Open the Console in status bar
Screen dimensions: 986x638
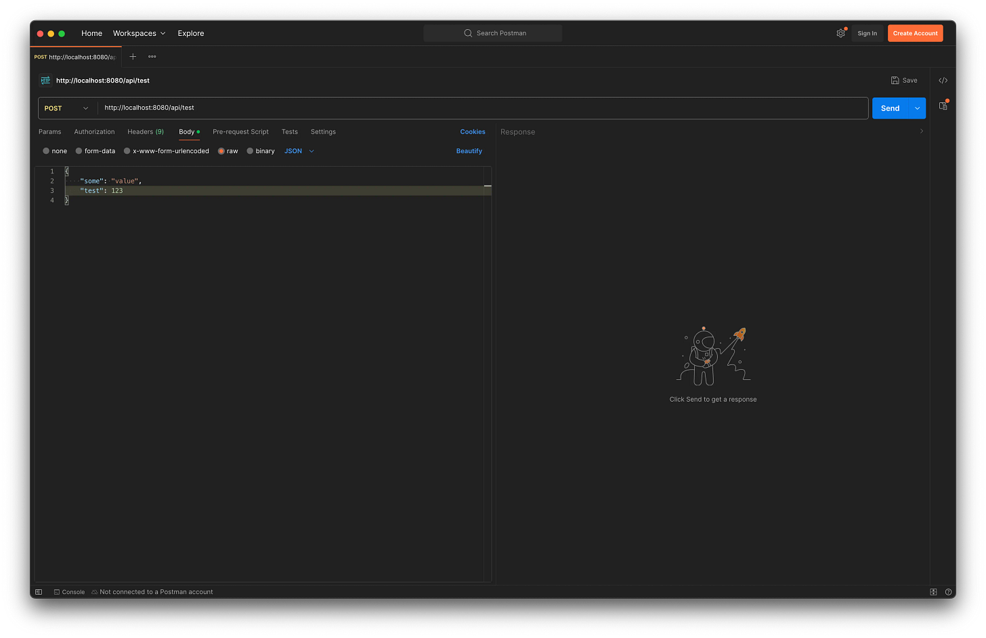tap(69, 592)
